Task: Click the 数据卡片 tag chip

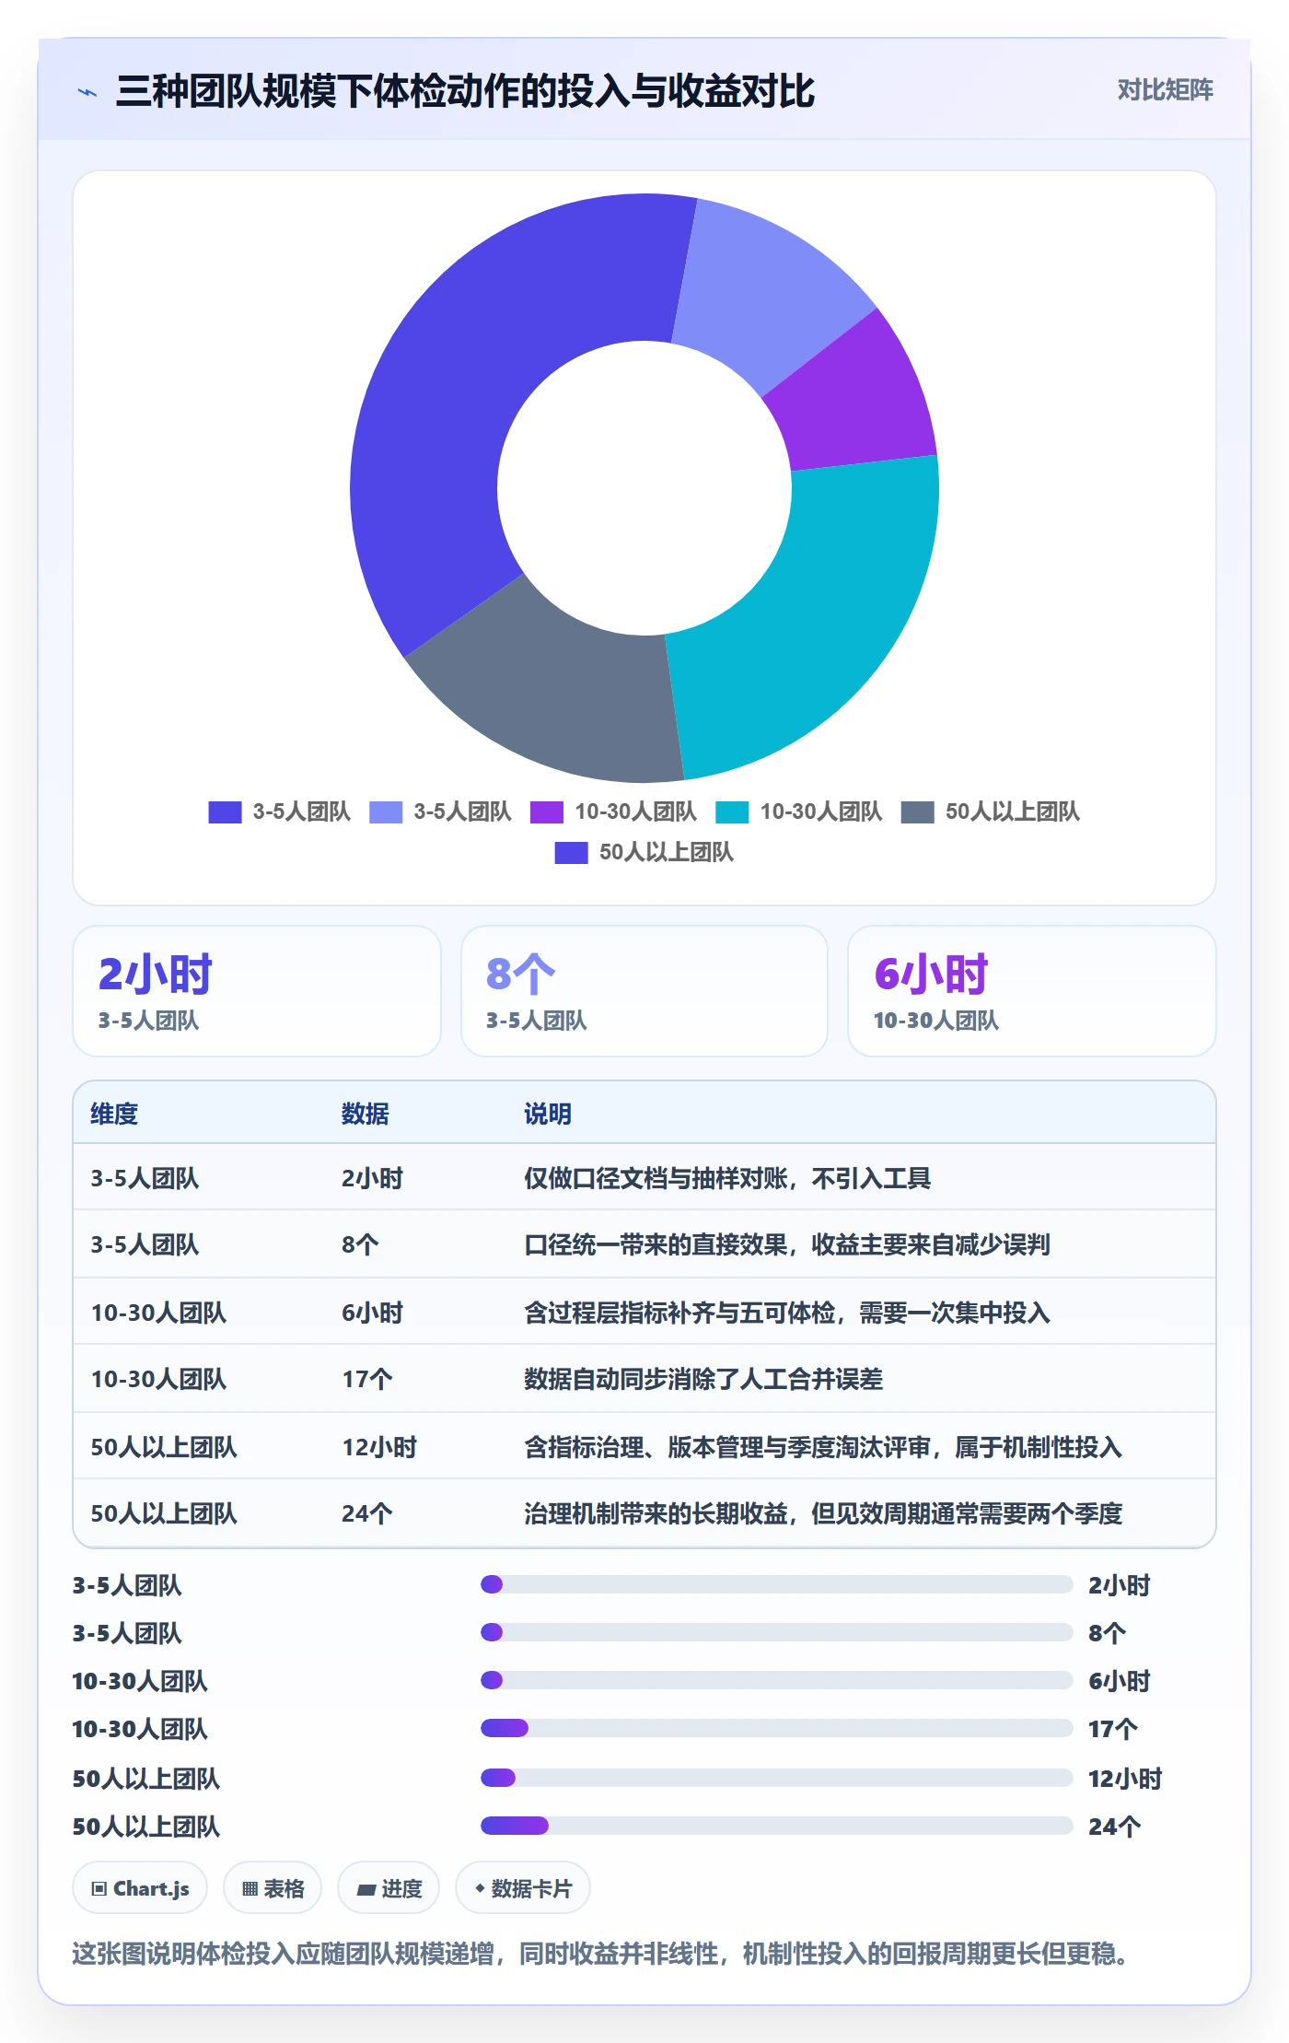Action: click(x=523, y=1888)
